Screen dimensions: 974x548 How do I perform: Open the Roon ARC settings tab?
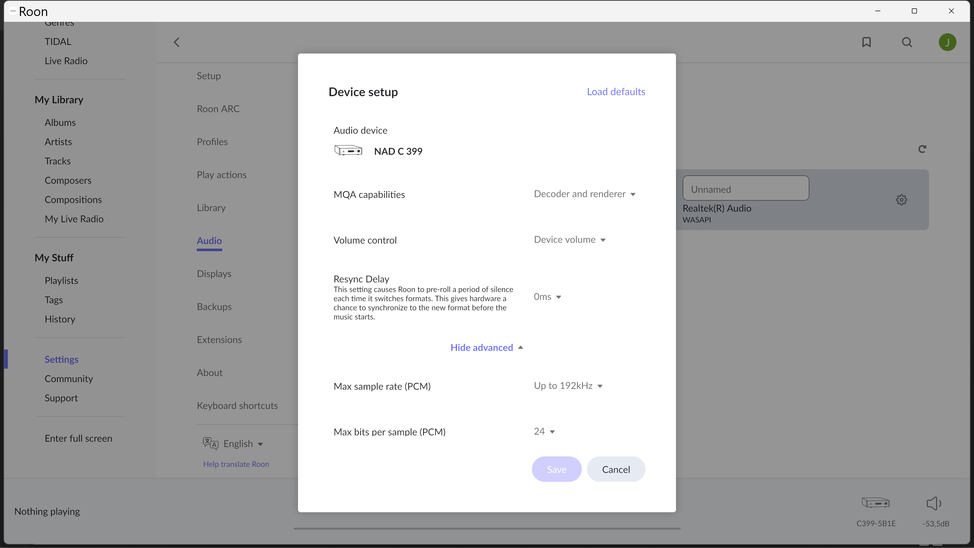tap(218, 109)
